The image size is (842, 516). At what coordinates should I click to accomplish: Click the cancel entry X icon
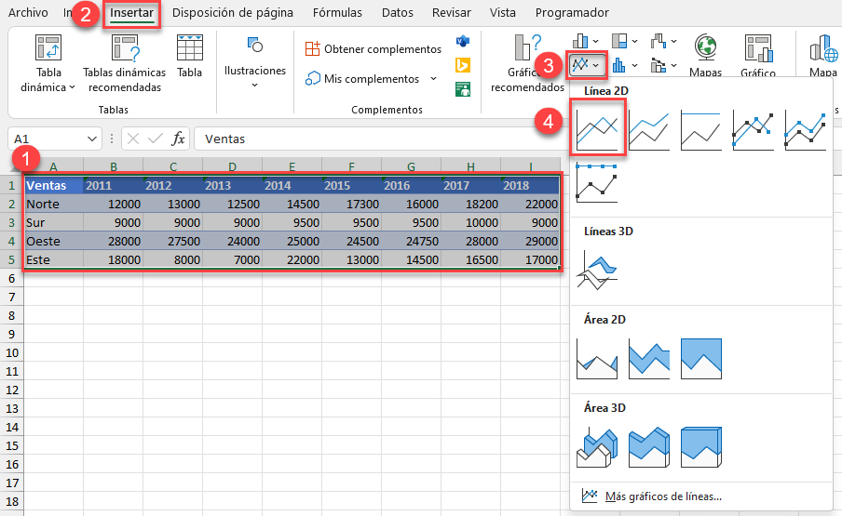133,139
